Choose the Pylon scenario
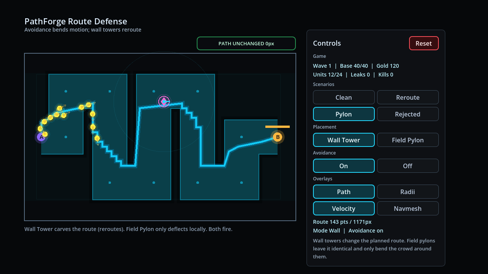The image size is (488, 274). click(344, 114)
